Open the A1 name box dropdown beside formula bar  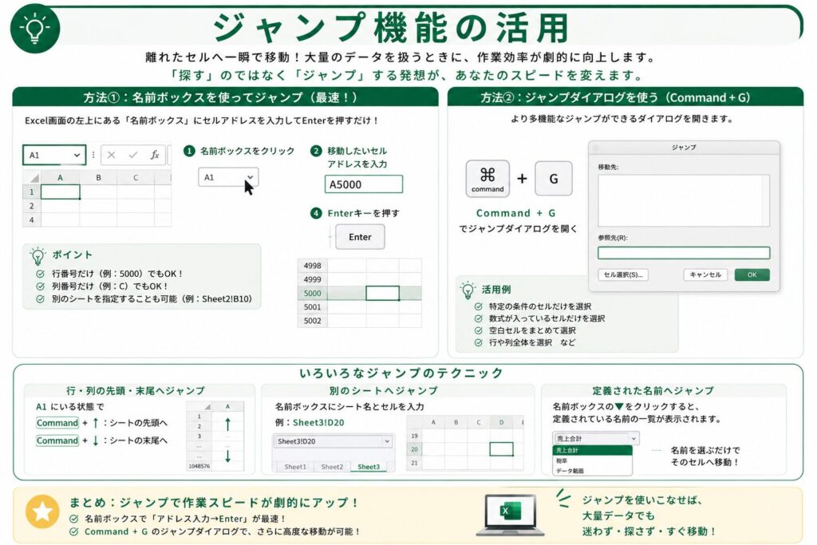point(77,156)
